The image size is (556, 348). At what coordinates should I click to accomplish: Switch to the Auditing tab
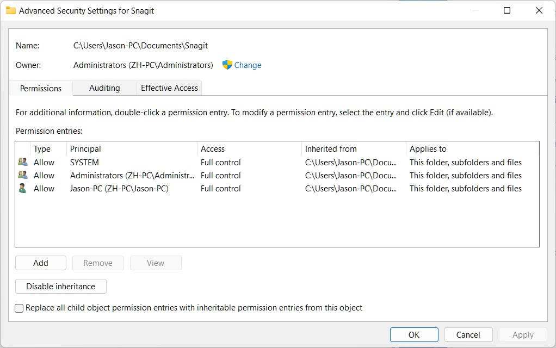click(104, 88)
